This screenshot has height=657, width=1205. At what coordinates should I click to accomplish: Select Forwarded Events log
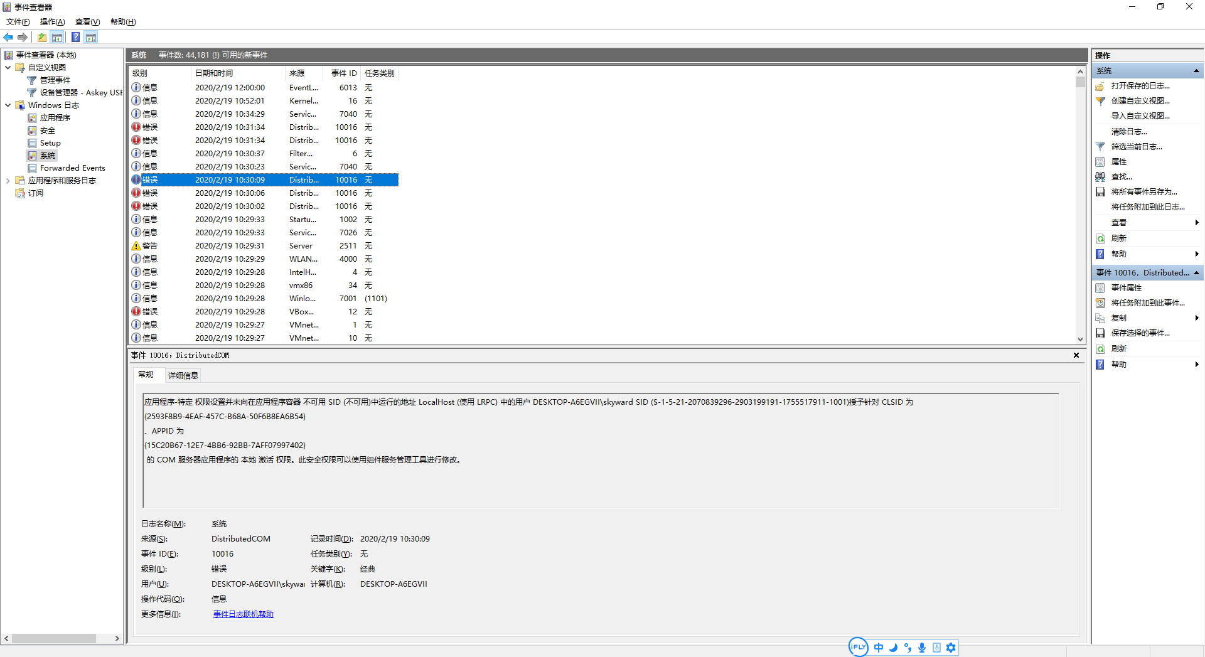tap(72, 168)
